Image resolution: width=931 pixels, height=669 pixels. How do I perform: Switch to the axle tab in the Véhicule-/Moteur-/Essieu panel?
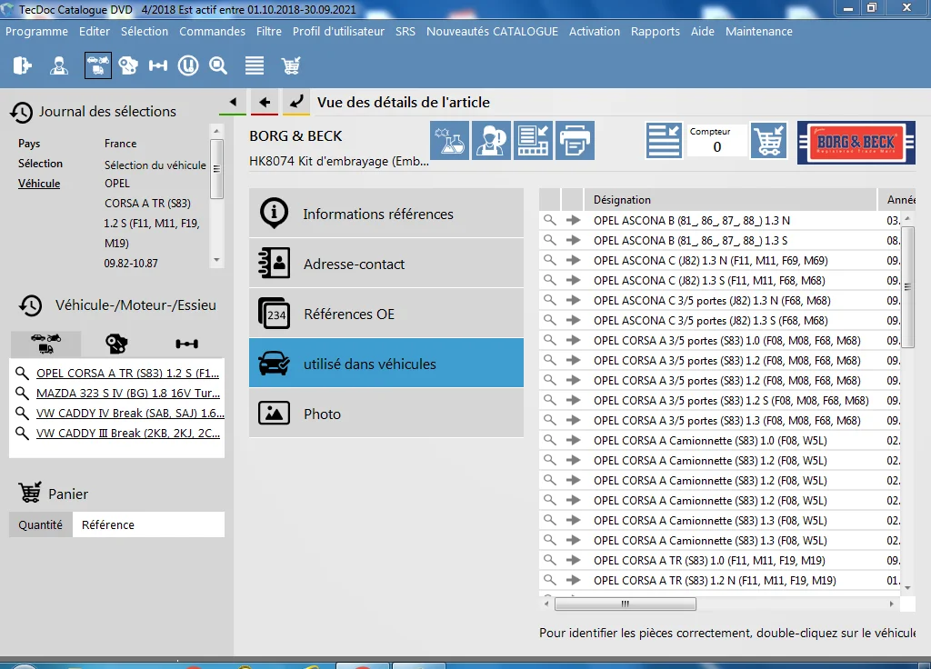pos(187,343)
